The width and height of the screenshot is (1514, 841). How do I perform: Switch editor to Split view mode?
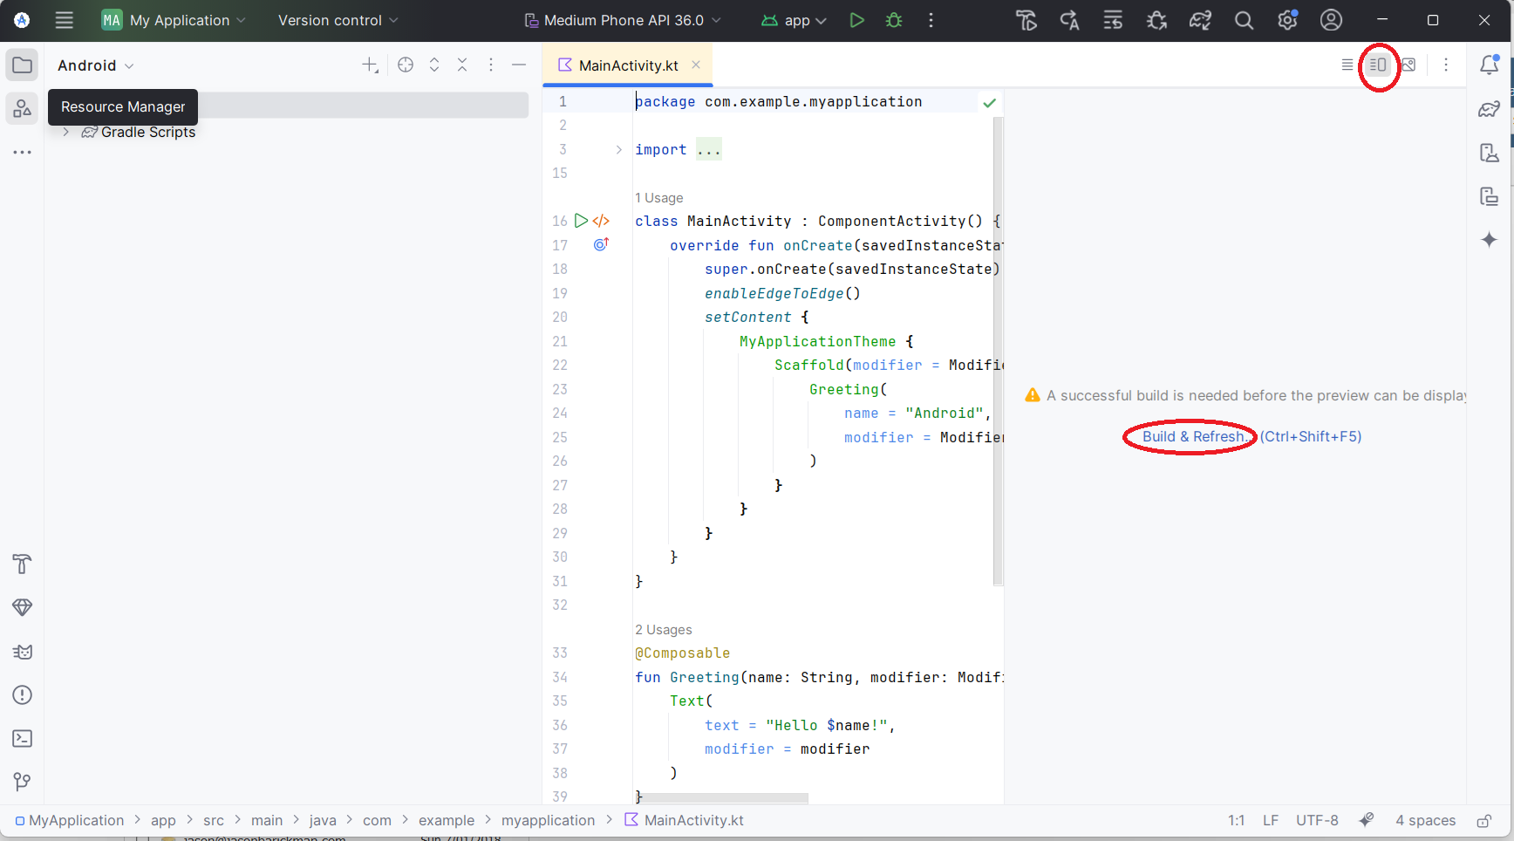(x=1378, y=65)
